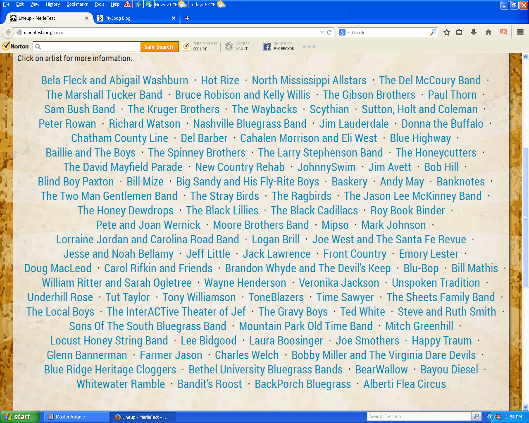Open The Marshall Tucker Band artist link

(104, 95)
